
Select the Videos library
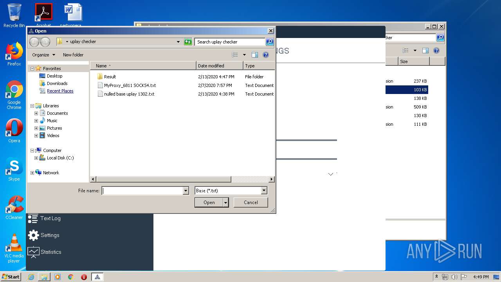pos(53,136)
